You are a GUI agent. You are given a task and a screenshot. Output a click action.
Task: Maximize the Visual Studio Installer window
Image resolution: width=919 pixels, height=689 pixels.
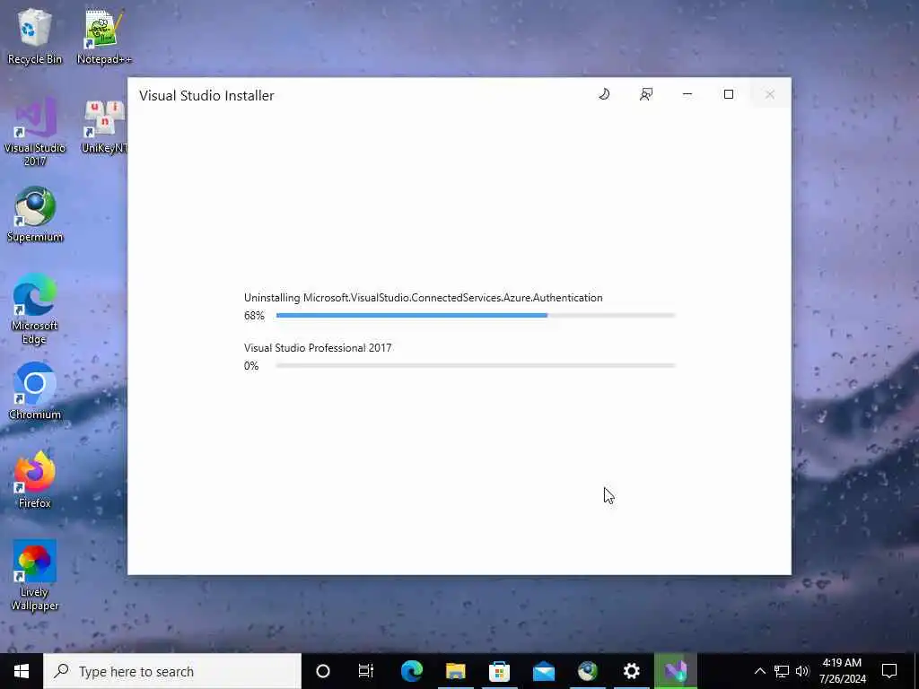click(729, 94)
